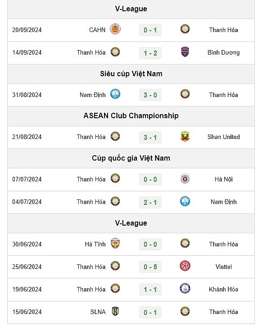Click the Khánh Hòa team name
The height and width of the screenshot is (328, 258).
click(224, 289)
